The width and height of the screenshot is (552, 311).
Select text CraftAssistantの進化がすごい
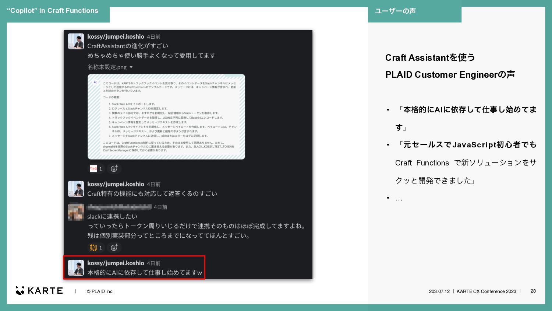[x=128, y=46]
